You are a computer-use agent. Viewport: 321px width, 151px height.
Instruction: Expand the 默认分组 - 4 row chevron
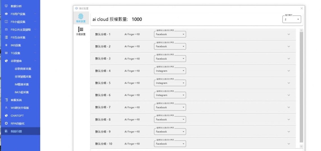(x=289, y=71)
